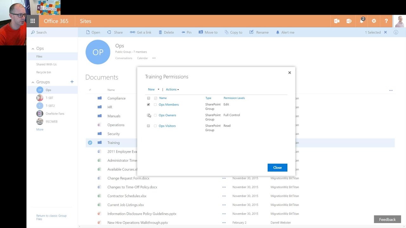Screen dimensions: 406x228
Task: Open more options for Change Request Form.docx
Action: pos(224,178)
